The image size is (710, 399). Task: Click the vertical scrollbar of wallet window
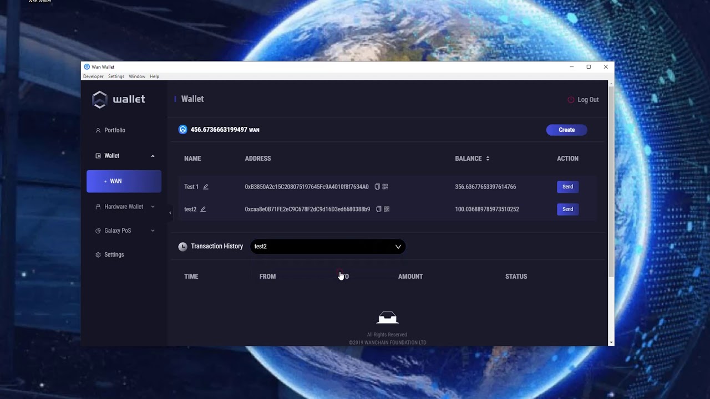[611, 183]
